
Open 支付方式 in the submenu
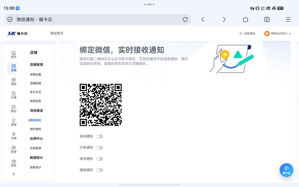click(35, 92)
